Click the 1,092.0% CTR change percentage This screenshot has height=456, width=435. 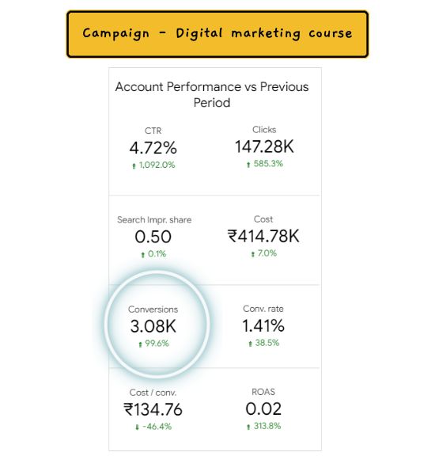[x=157, y=165]
